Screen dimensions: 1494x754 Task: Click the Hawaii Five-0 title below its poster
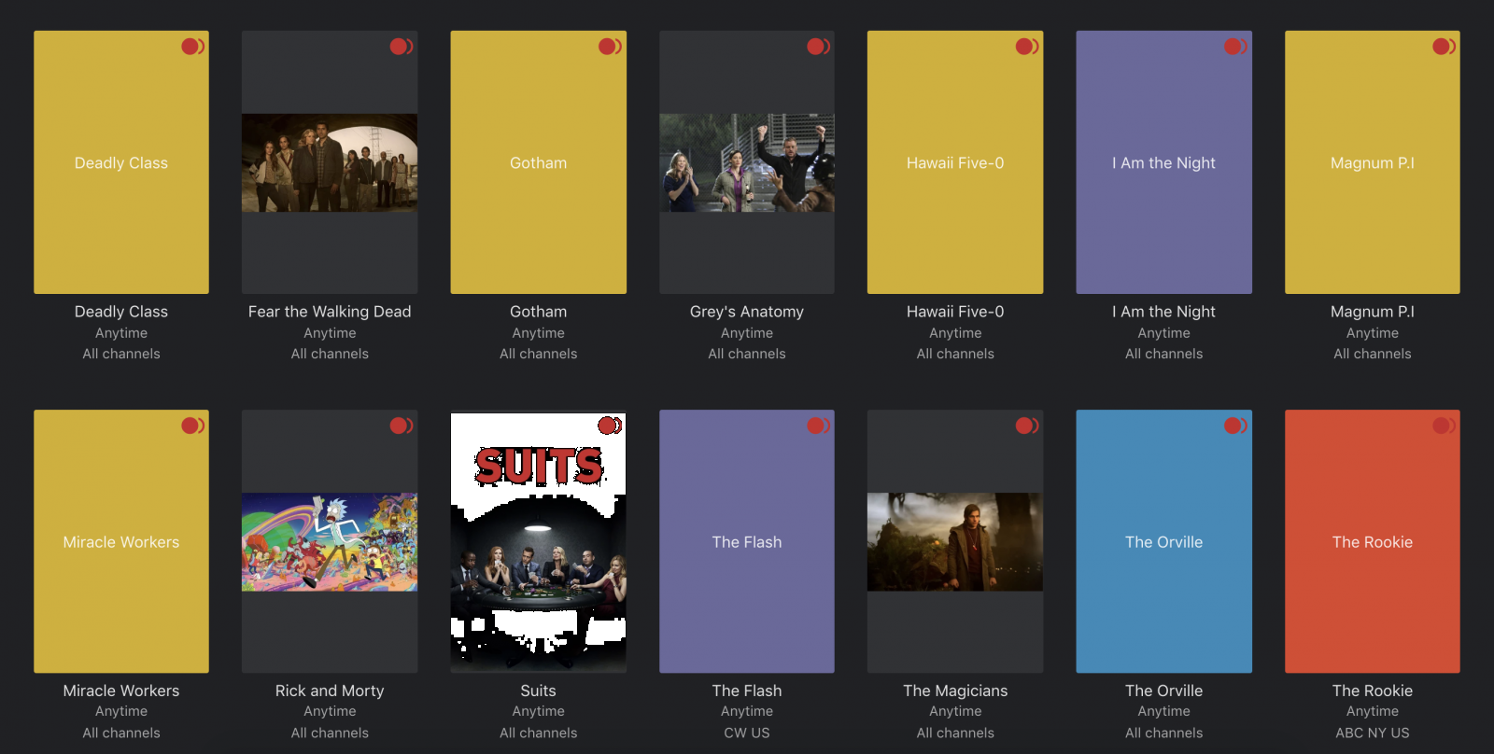(x=955, y=312)
